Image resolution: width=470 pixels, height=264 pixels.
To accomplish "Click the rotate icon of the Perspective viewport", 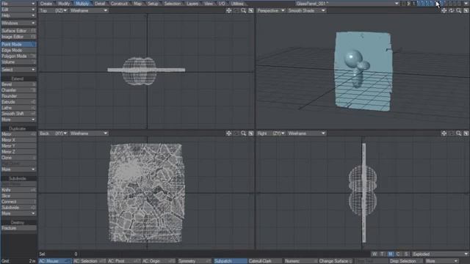I will 451,10.
